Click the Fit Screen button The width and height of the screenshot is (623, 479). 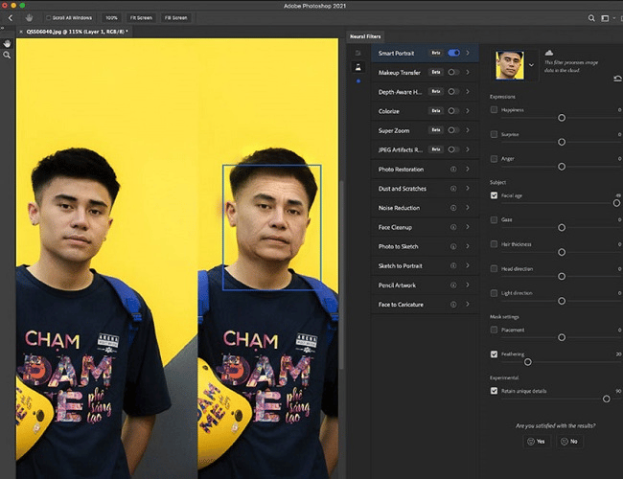141,17
